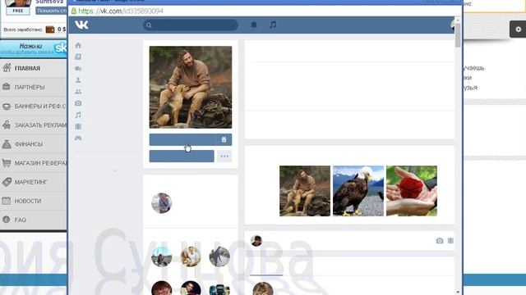The height and width of the screenshot is (295, 526).
Task: Click the single round avatar below the profile buttons
Action: point(161,203)
